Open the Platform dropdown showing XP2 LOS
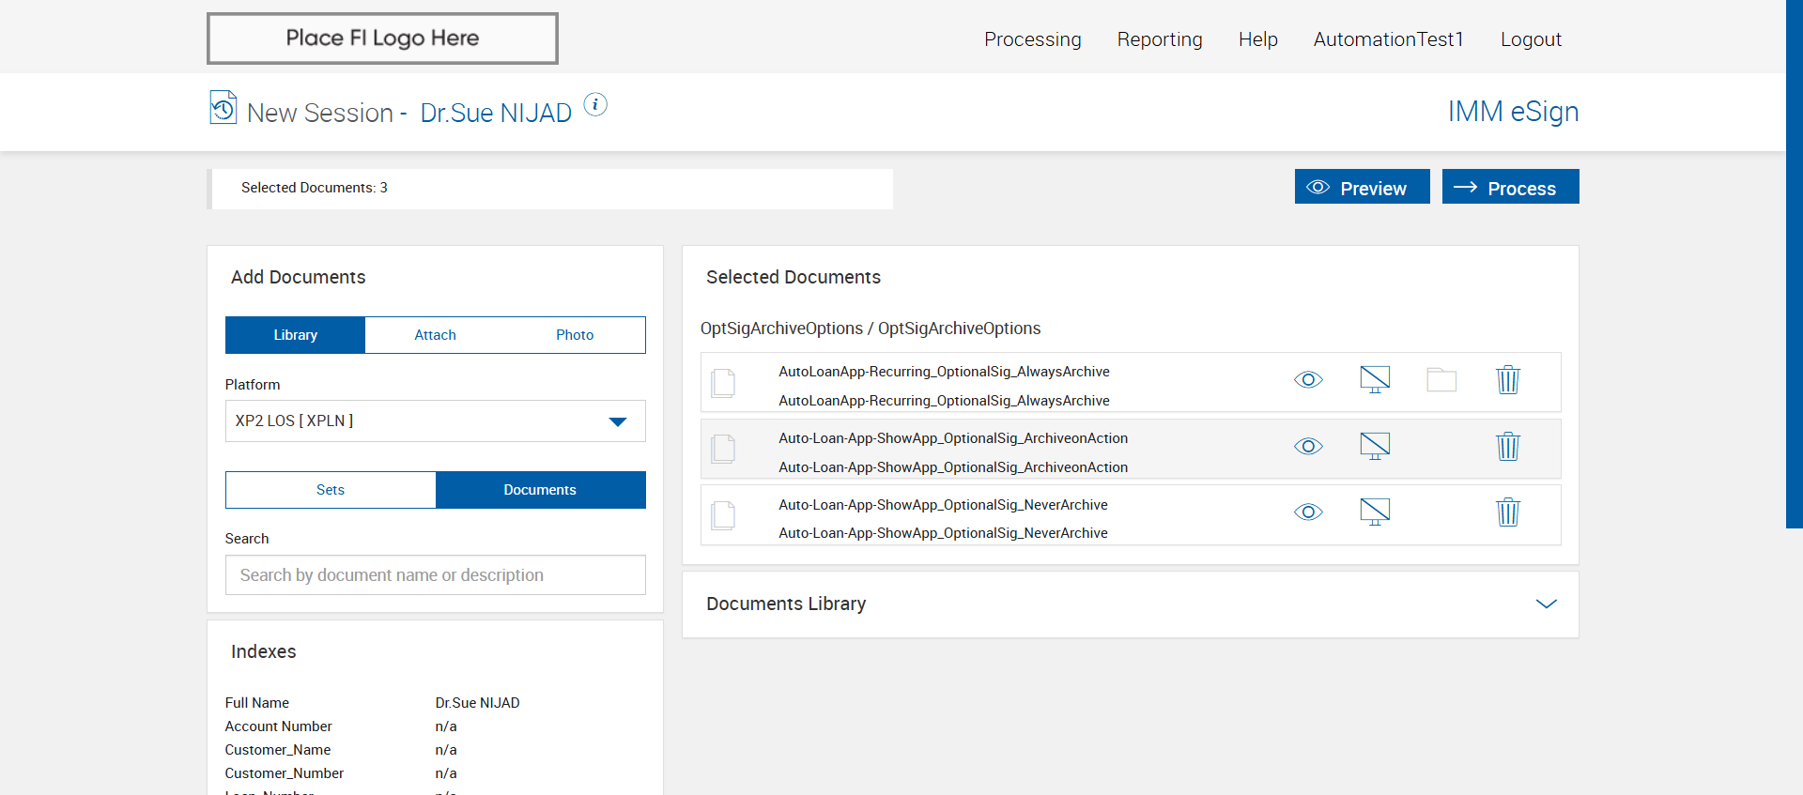 435,421
